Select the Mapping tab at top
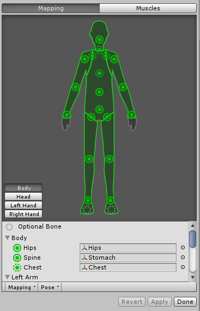This screenshot has height=311, width=200. (51, 8)
